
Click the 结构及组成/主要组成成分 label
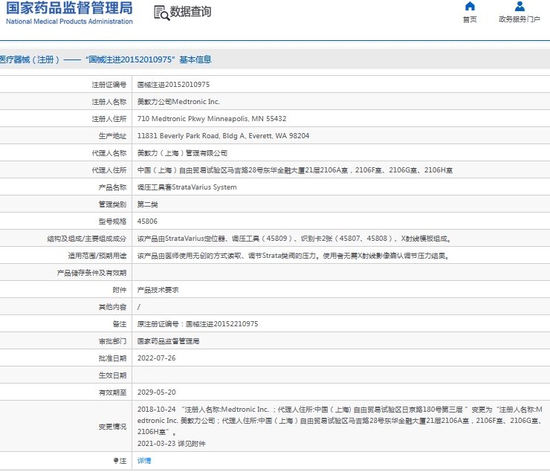pos(87,239)
